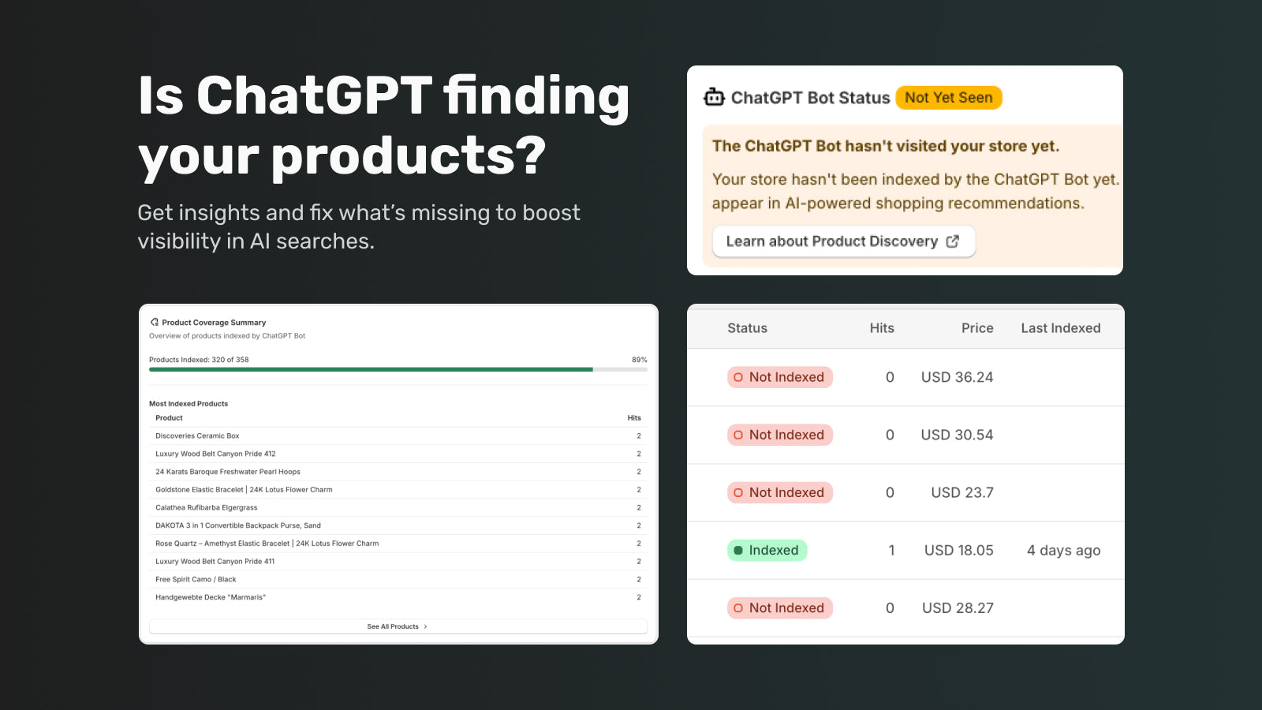Viewport: 1262px width, 710px height.
Task: Open the See All Products button
Action: click(398, 626)
